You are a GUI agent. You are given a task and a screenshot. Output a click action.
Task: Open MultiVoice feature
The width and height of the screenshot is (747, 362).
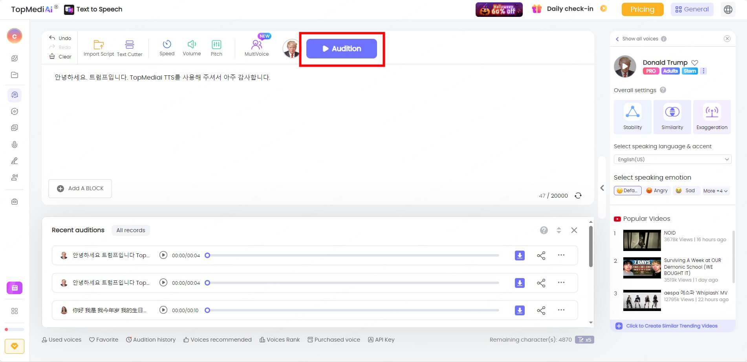(257, 48)
